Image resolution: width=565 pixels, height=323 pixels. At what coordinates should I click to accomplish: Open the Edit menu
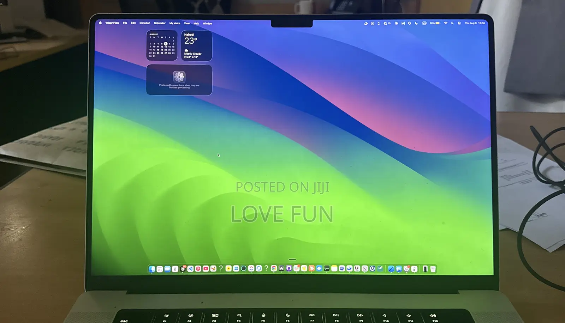point(133,23)
